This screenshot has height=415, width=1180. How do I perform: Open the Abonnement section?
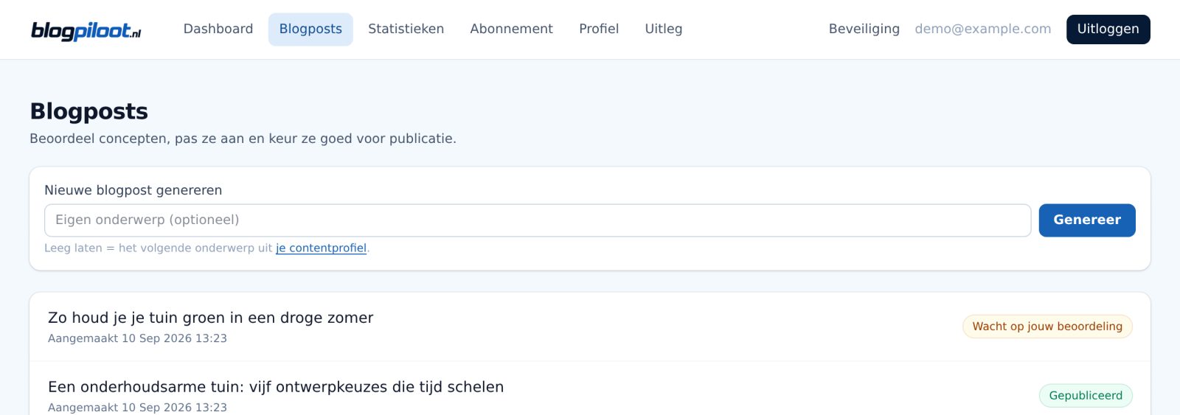click(511, 29)
